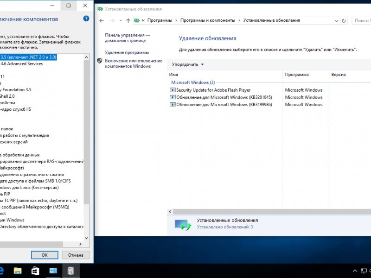Click the network icon in system tray
Screen dimensions: 371x278
[x=364, y=271]
